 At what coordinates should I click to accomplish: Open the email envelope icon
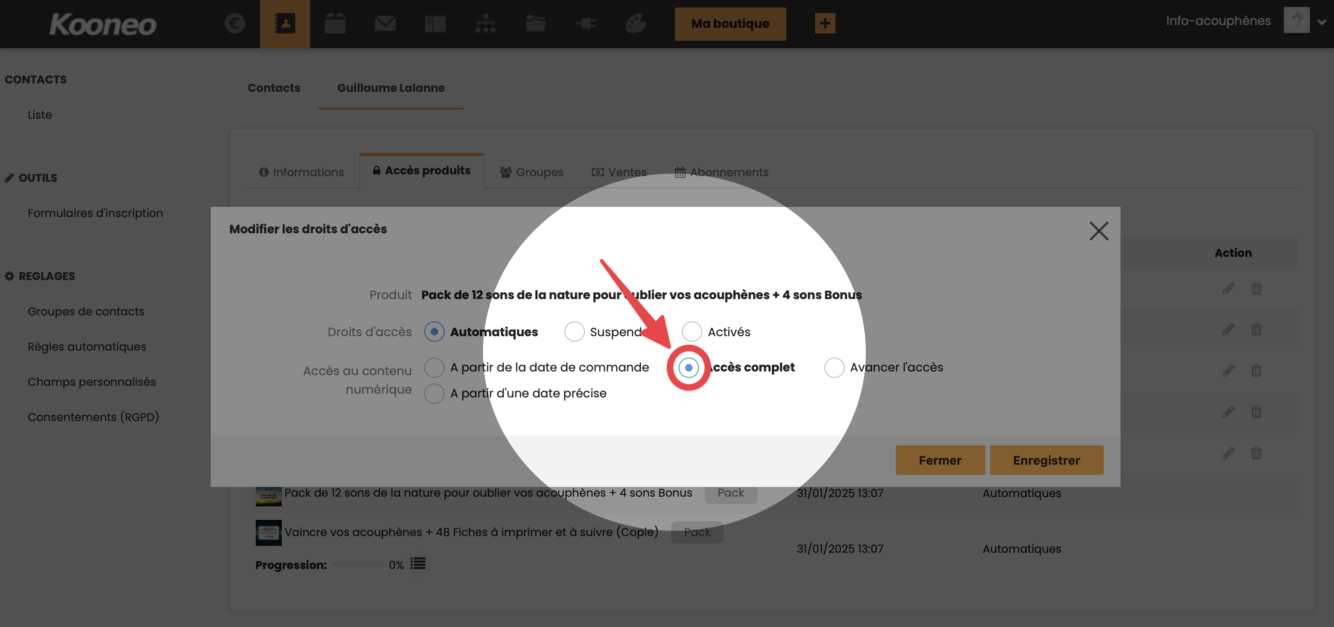(x=385, y=23)
